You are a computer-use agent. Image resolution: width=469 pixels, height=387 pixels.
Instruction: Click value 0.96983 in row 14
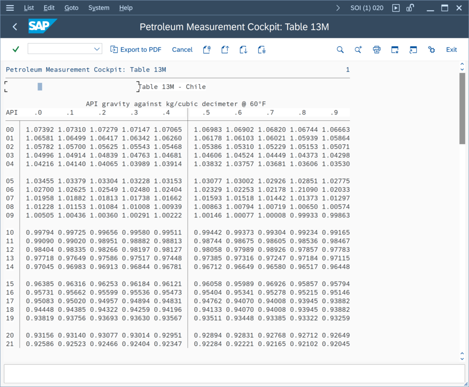click(72, 267)
